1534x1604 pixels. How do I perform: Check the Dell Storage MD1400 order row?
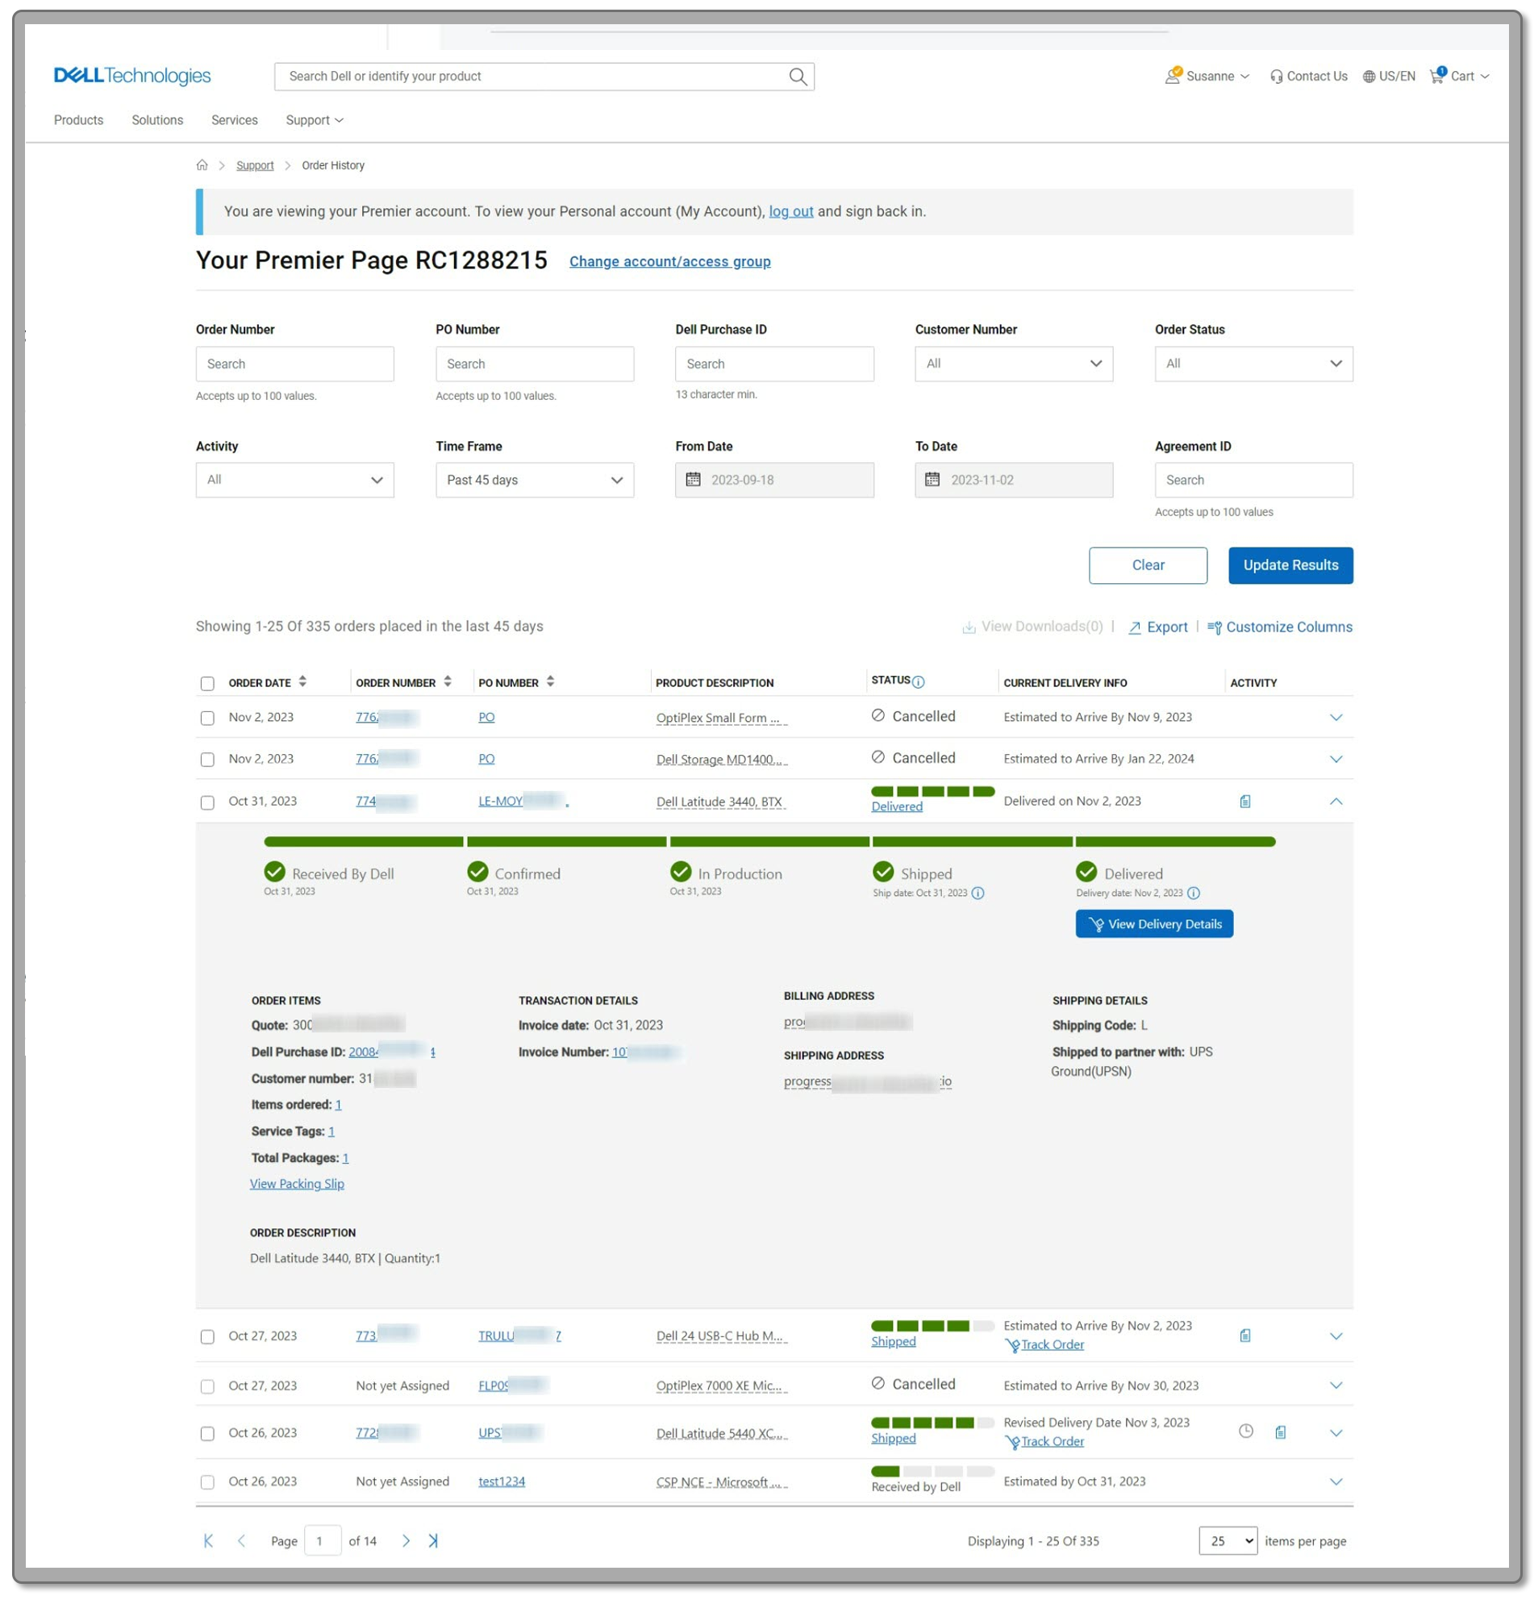(x=208, y=760)
